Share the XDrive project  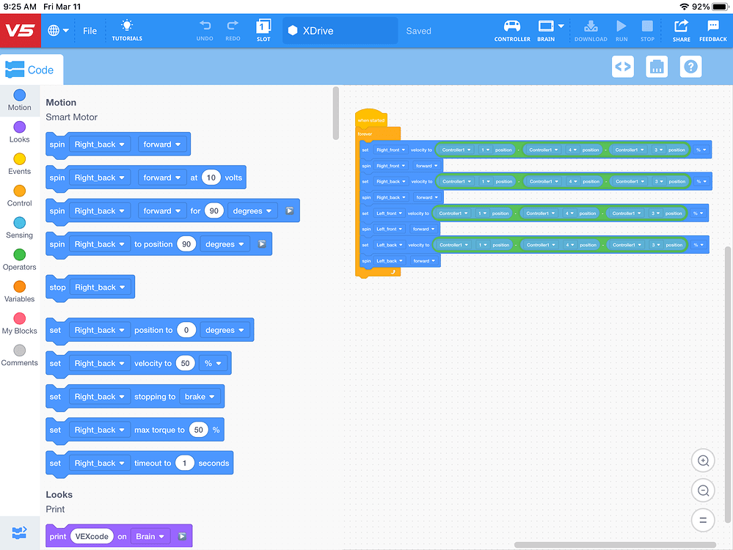pos(681,30)
